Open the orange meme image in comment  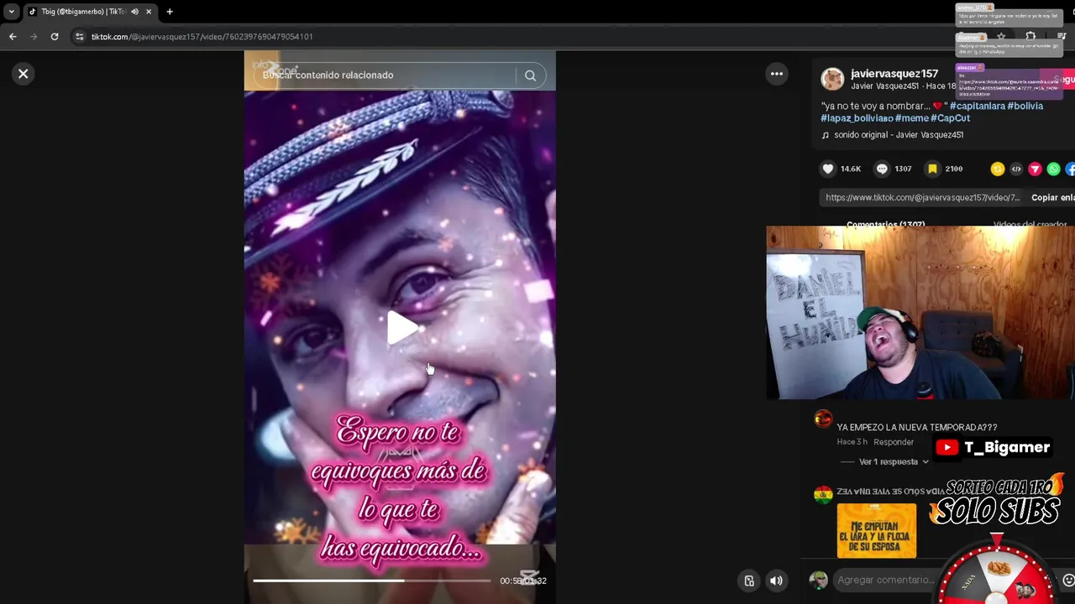877,530
